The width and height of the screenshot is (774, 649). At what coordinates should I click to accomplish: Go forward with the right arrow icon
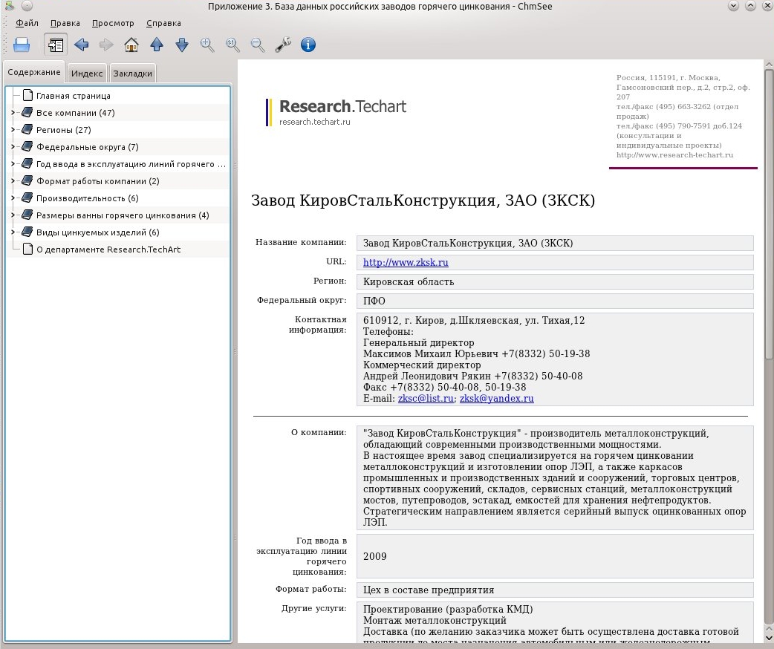106,45
